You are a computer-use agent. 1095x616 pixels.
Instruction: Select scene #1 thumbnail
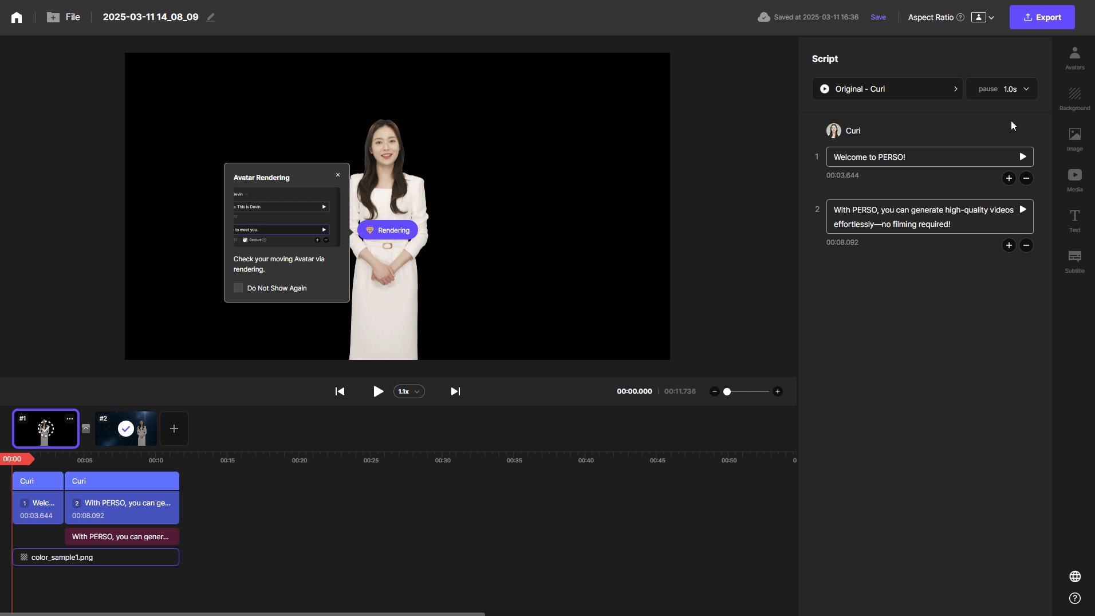click(46, 429)
